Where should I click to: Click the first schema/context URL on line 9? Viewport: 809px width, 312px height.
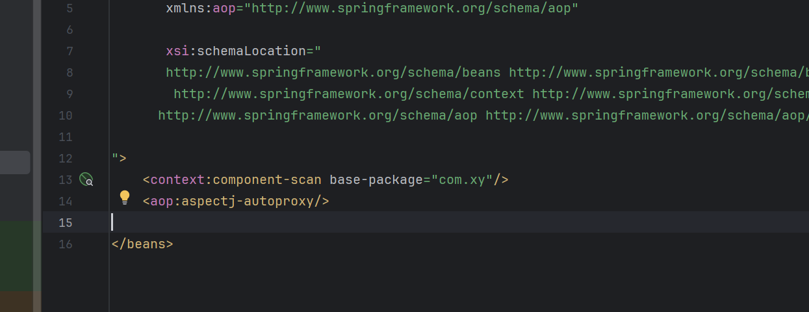[348, 94]
